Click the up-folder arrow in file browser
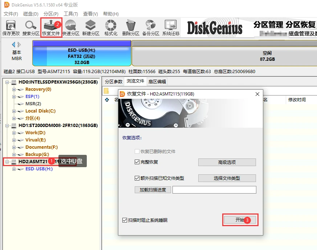This screenshot has height=250, width=317. (x=107, y=100)
